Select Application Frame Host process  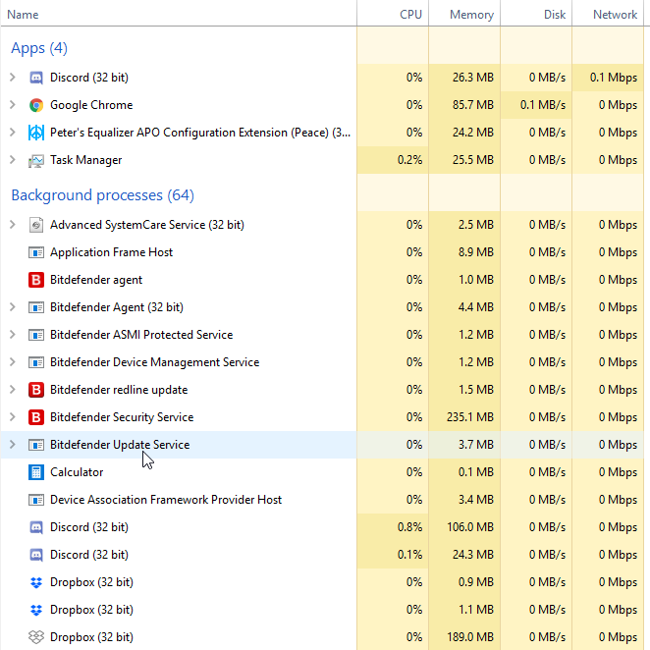111,252
